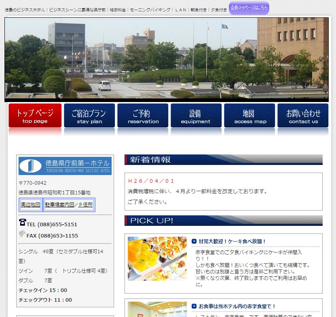The width and height of the screenshot is (336, 317).
Task: Click the 徳島県庁前第一ホテル logo in the sidebar
Action: pos(65,166)
